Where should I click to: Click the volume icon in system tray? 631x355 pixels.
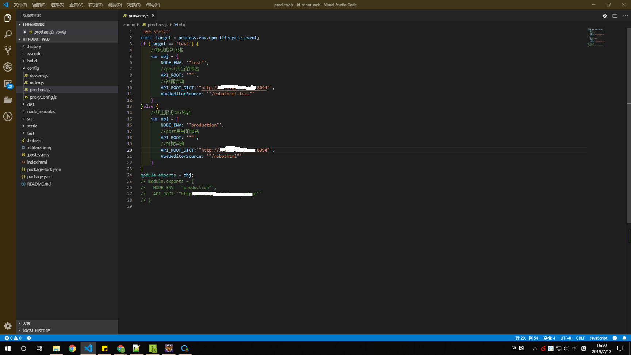click(566, 348)
